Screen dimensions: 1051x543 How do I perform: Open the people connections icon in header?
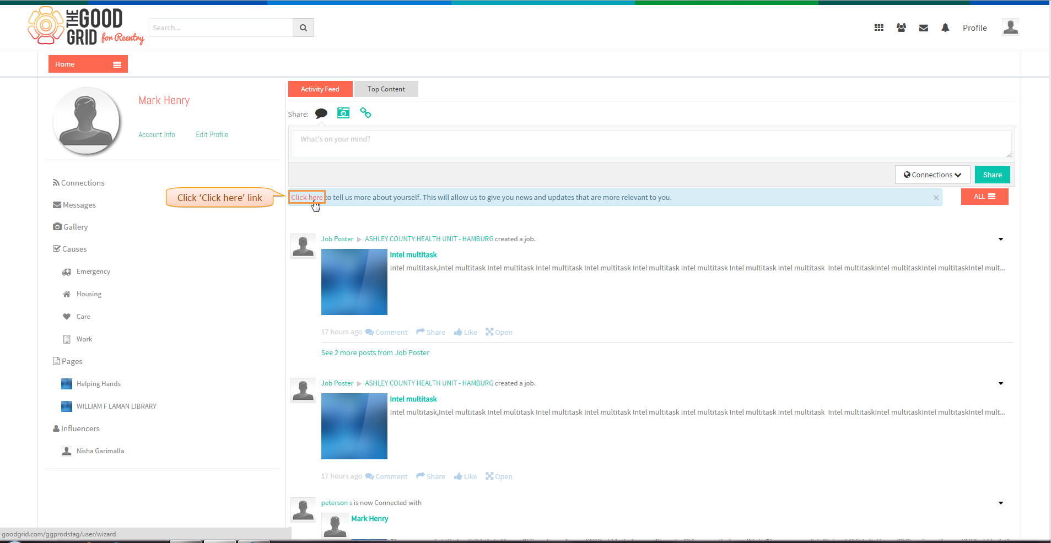(901, 28)
